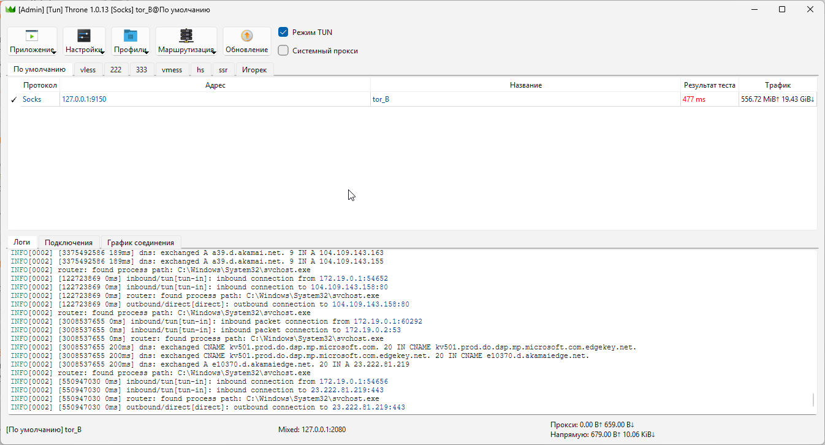
Task: Expand the Настройки dropdown arrow
Action: coord(102,53)
